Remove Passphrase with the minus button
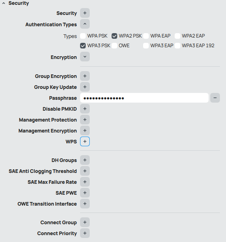Screen dimensions: 226x242 (215, 98)
